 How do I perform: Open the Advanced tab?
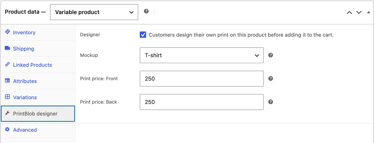(38, 130)
